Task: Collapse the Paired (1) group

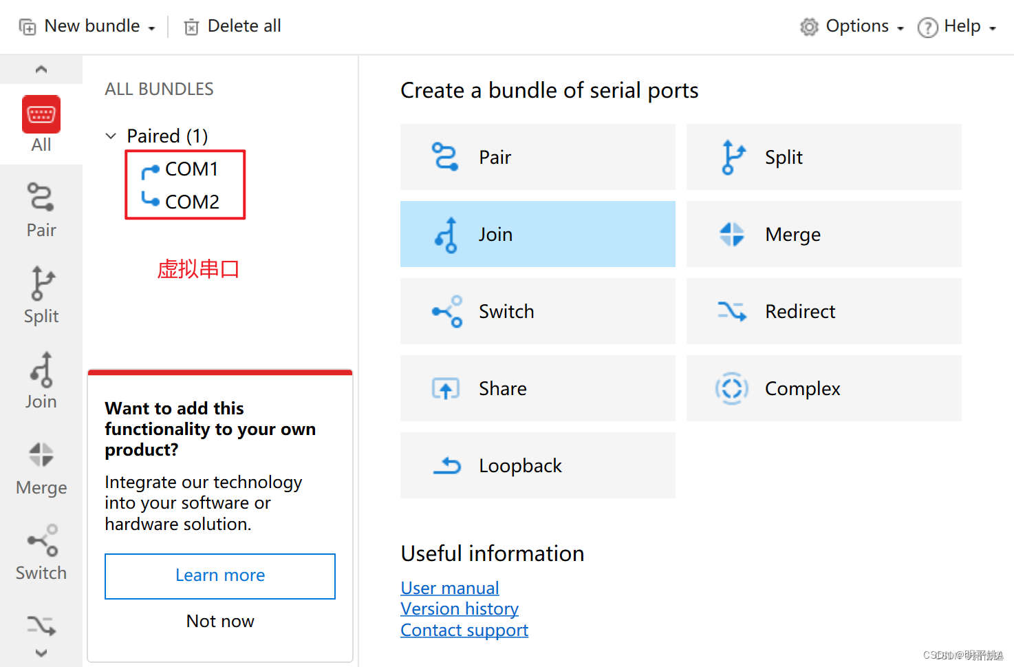Action: [x=111, y=136]
